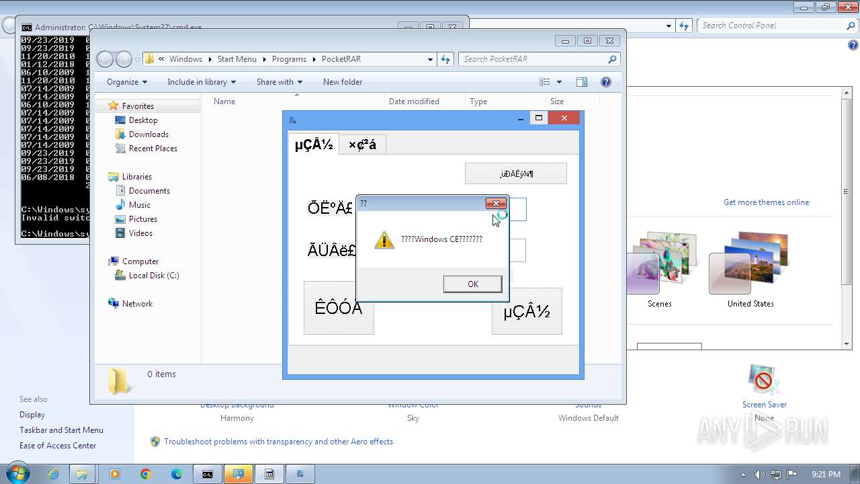This screenshot has width=860, height=484.
Task: Open Videos library in the navigation pane
Action: coord(140,233)
